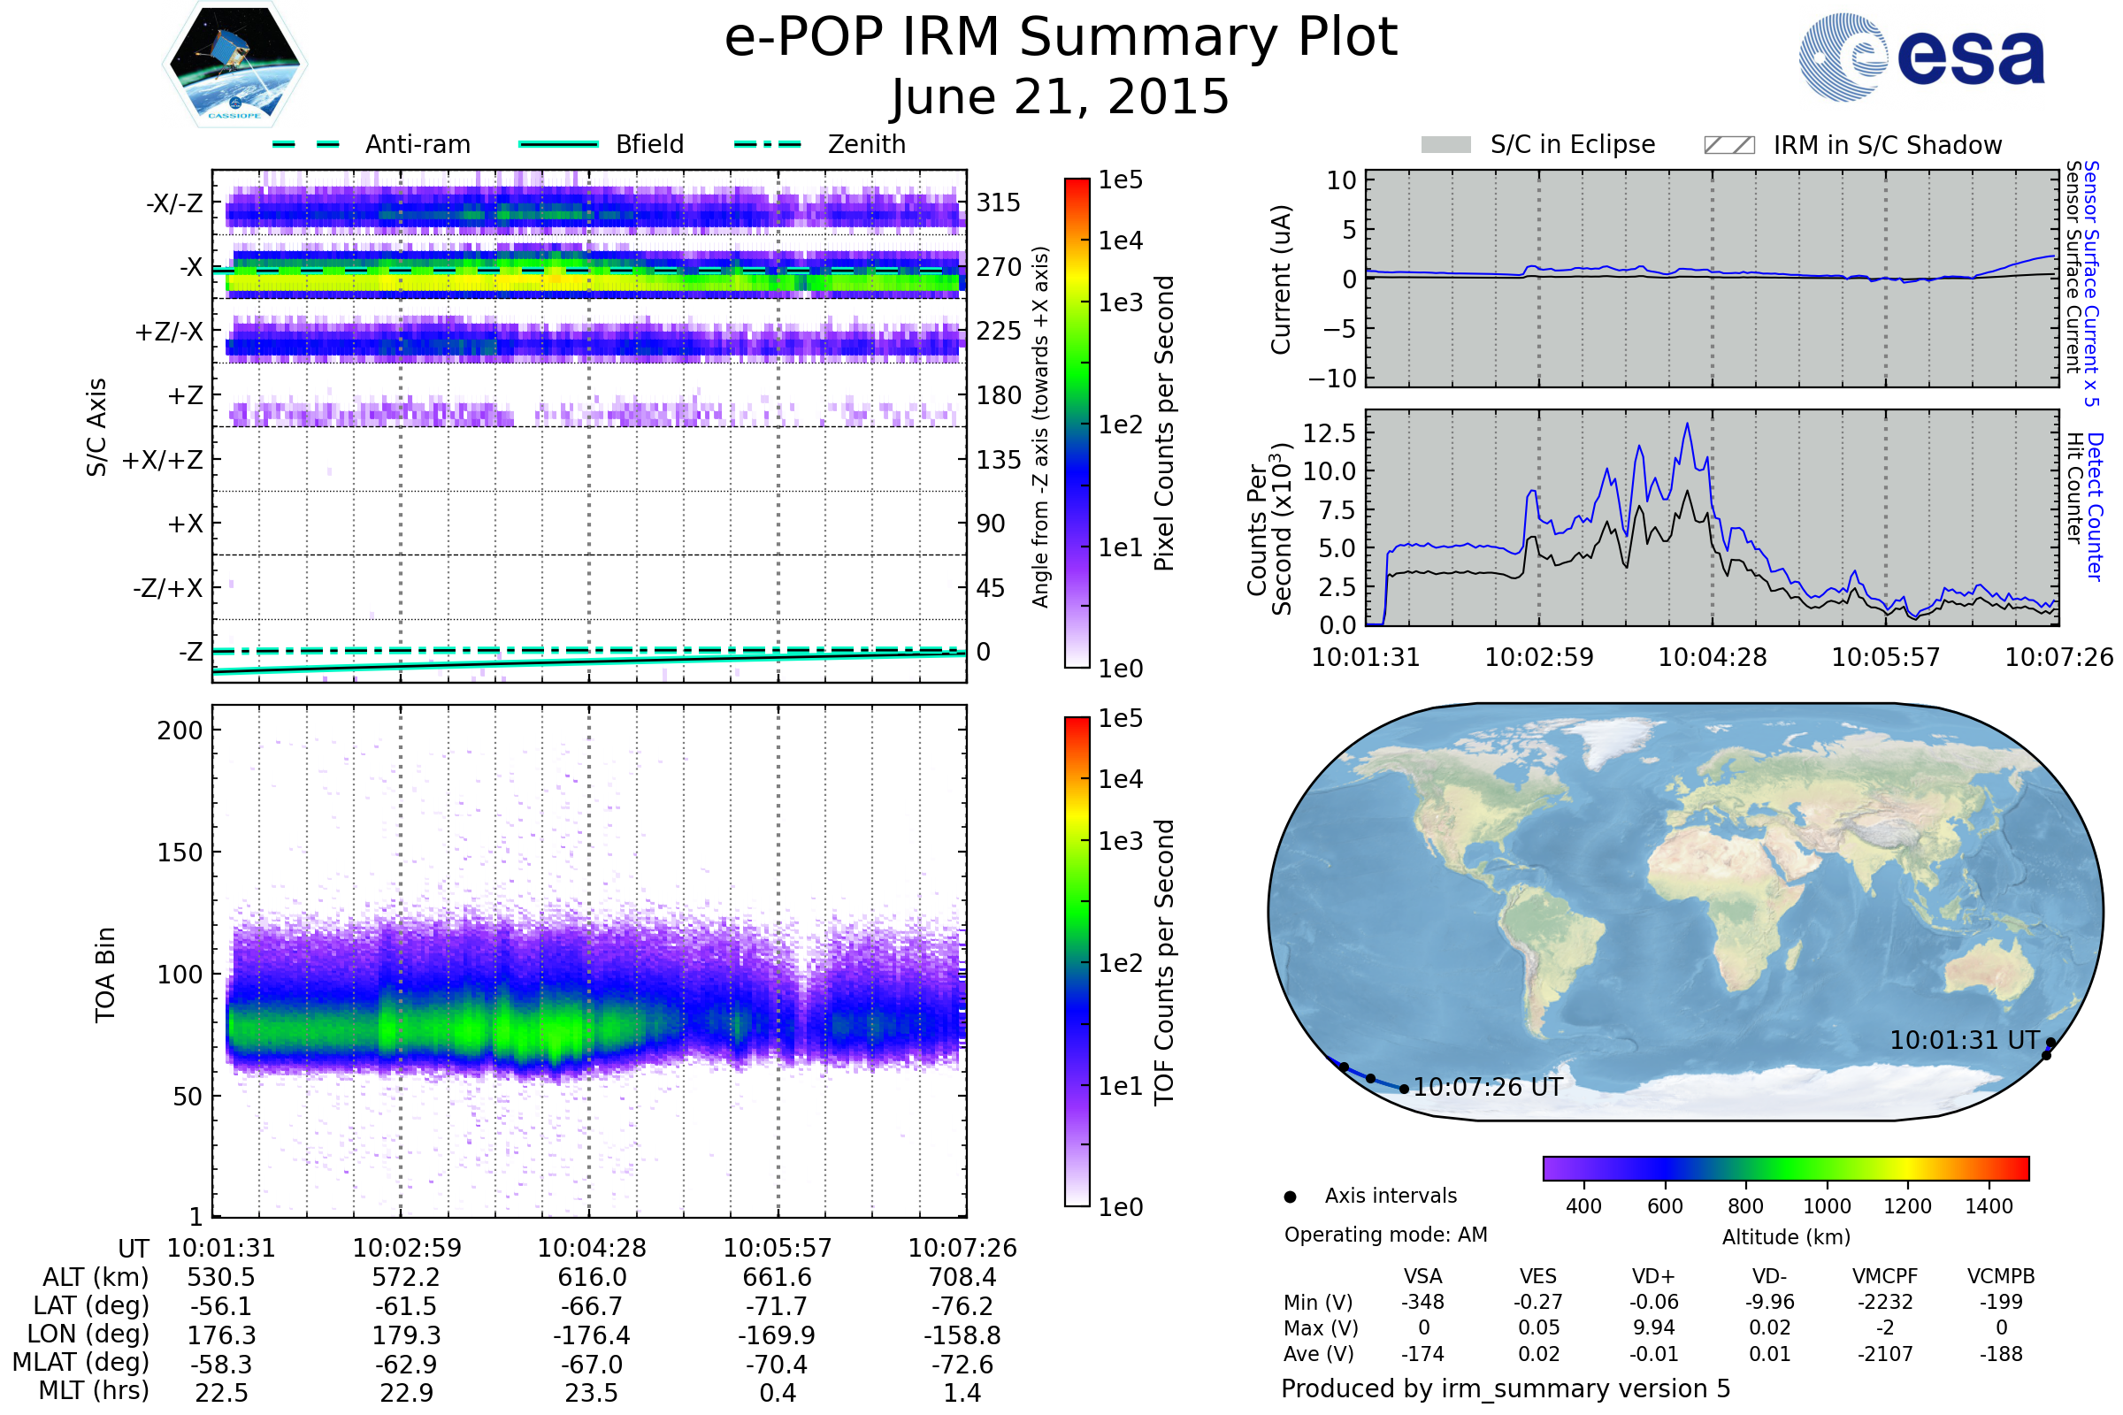Click the Produced by irm_summary version 5 text
The width and height of the screenshot is (2123, 1415).
1506,1388
